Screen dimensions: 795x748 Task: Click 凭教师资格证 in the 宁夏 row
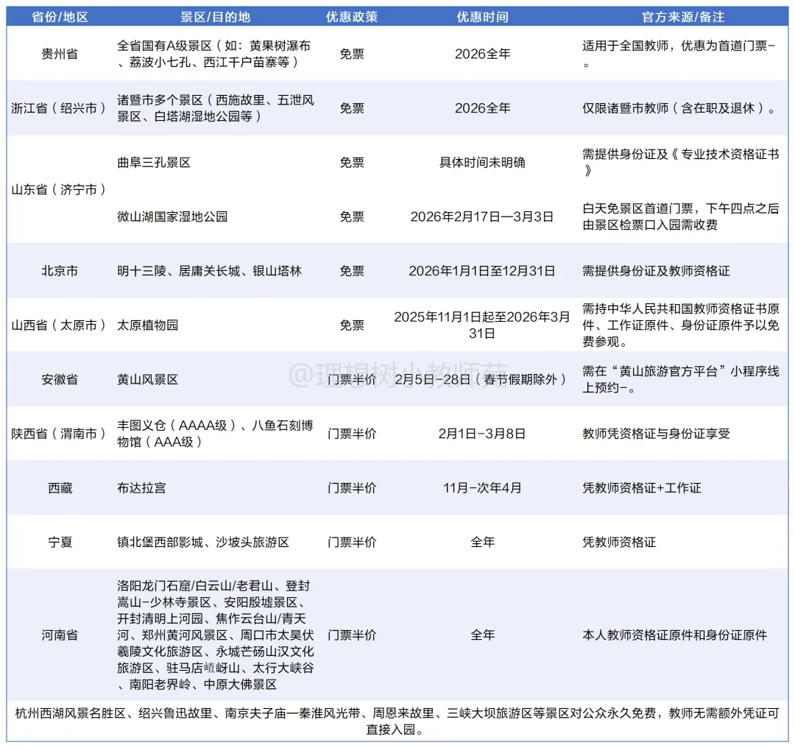point(619,542)
